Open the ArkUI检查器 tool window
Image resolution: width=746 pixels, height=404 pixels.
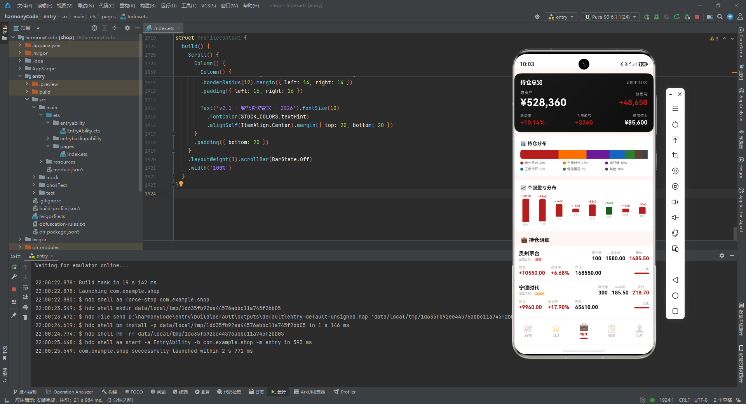point(309,392)
